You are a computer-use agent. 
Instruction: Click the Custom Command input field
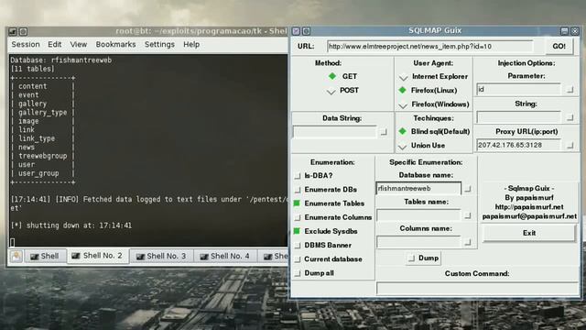click(x=477, y=289)
